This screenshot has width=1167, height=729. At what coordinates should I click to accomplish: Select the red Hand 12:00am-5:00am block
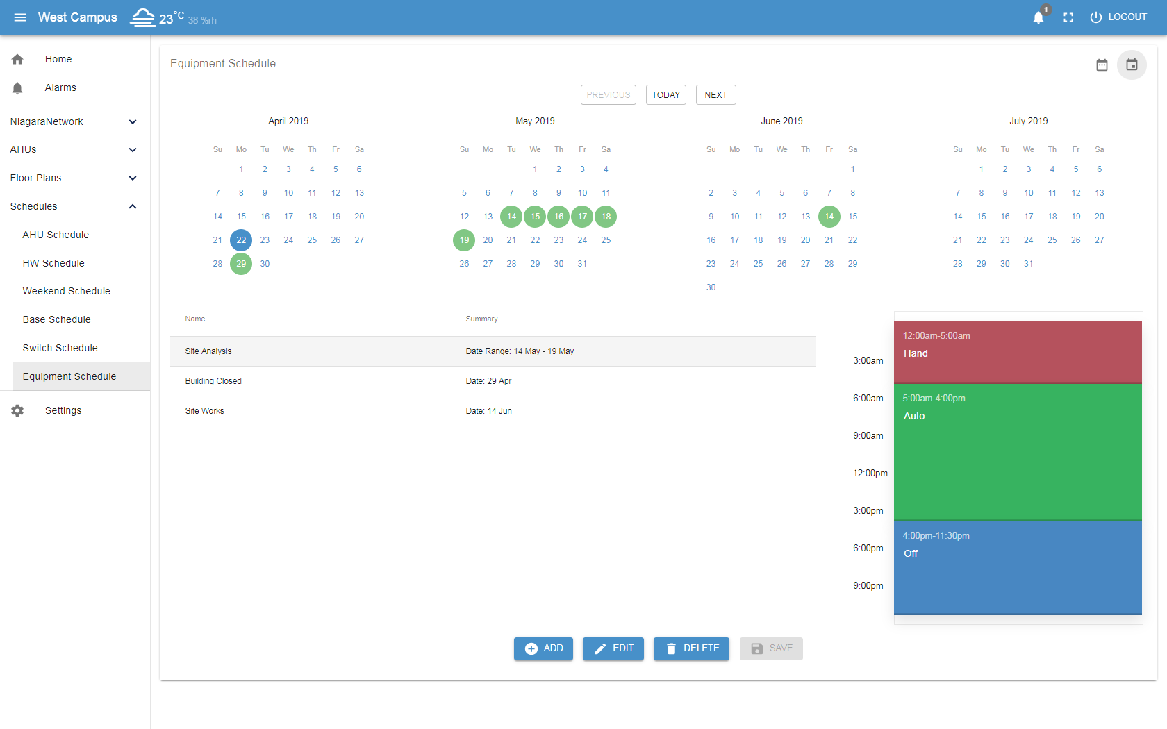[x=1018, y=352]
